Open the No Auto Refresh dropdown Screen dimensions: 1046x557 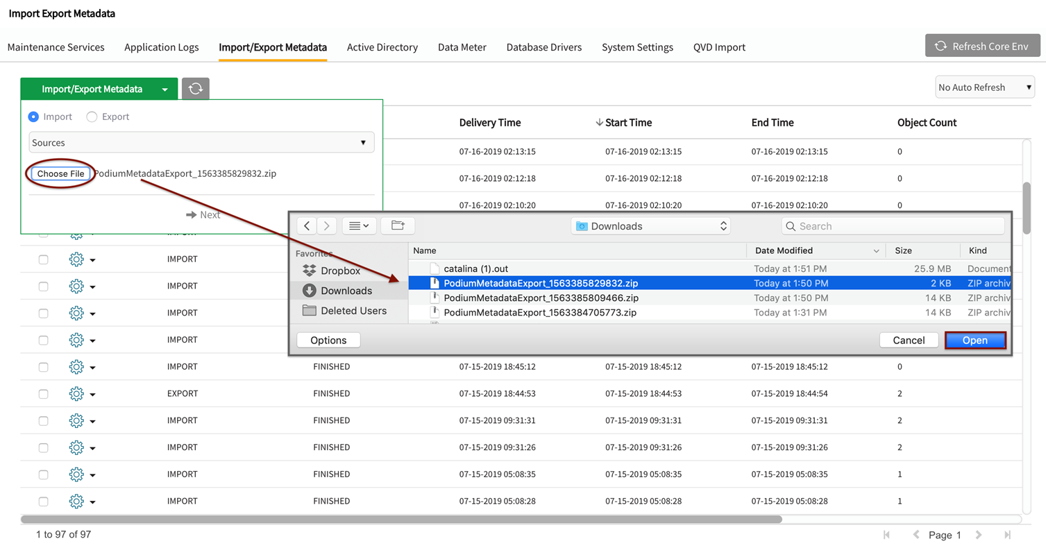click(x=984, y=87)
